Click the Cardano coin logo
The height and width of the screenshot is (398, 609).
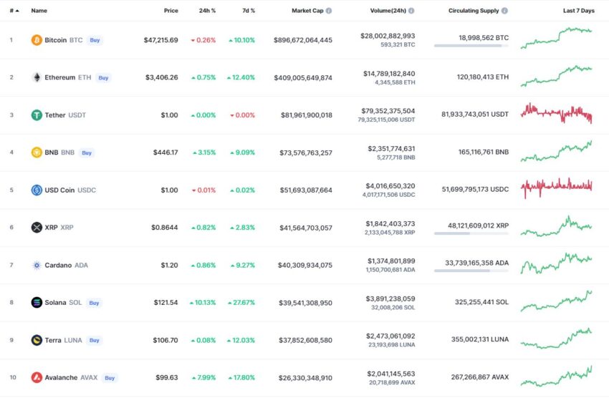click(37, 266)
